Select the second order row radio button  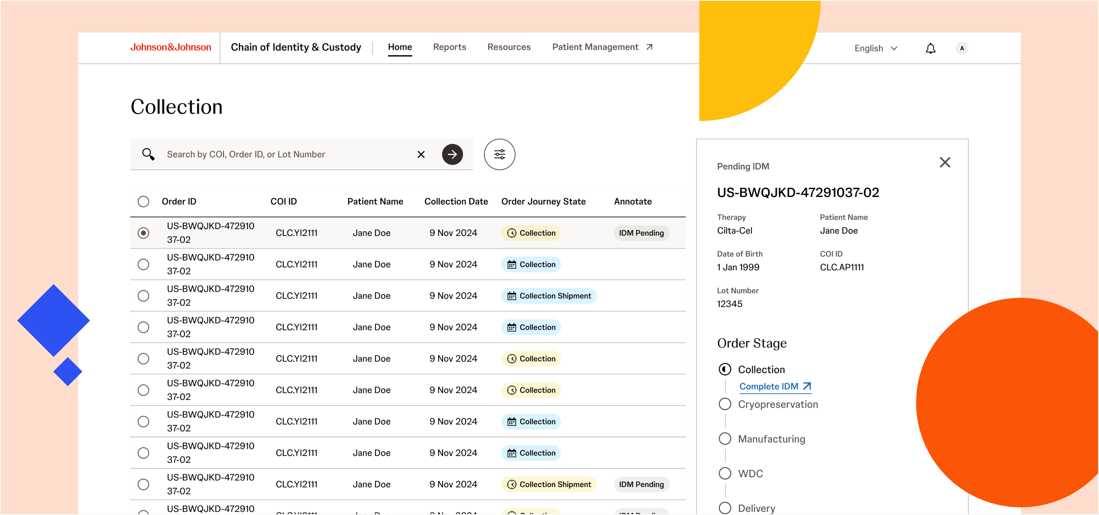pos(143,264)
